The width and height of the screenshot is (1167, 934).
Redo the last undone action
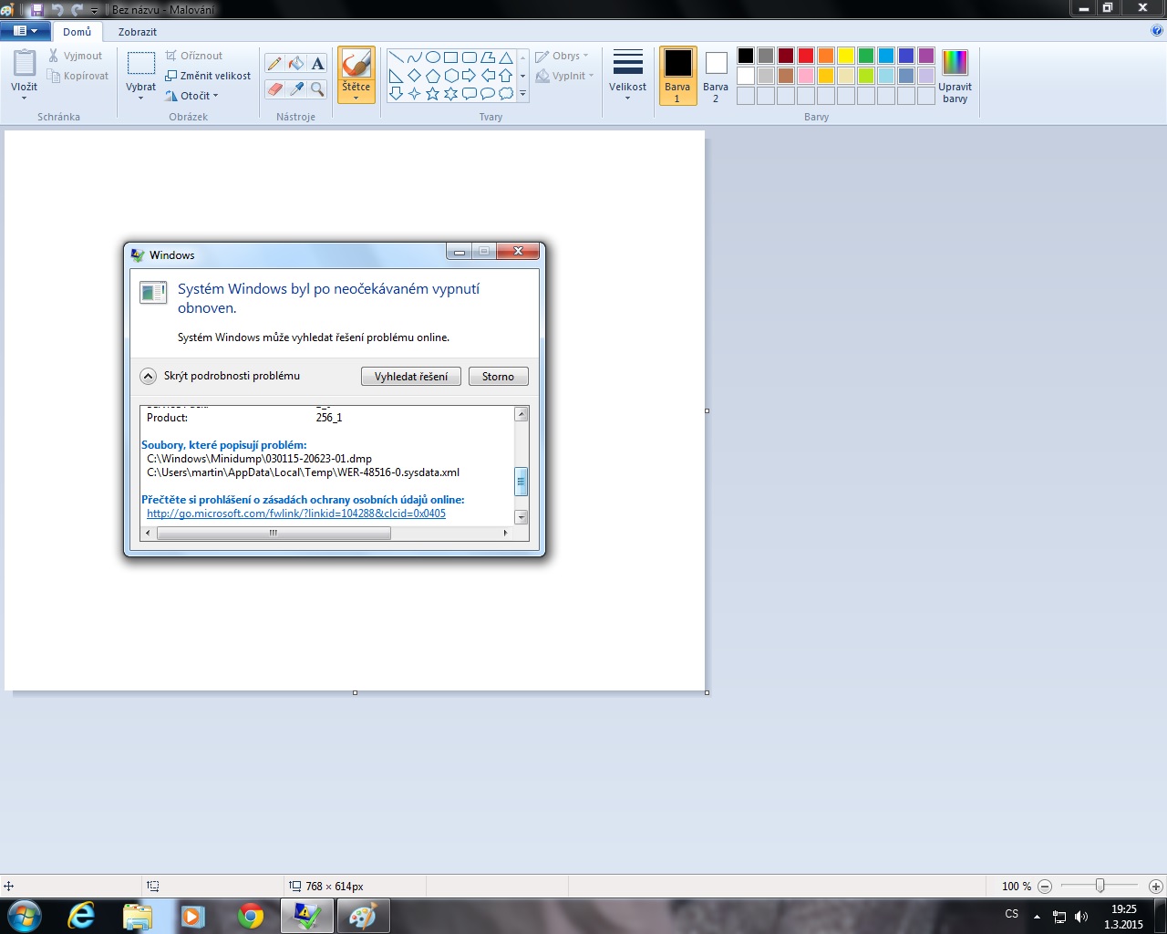pos(77,9)
